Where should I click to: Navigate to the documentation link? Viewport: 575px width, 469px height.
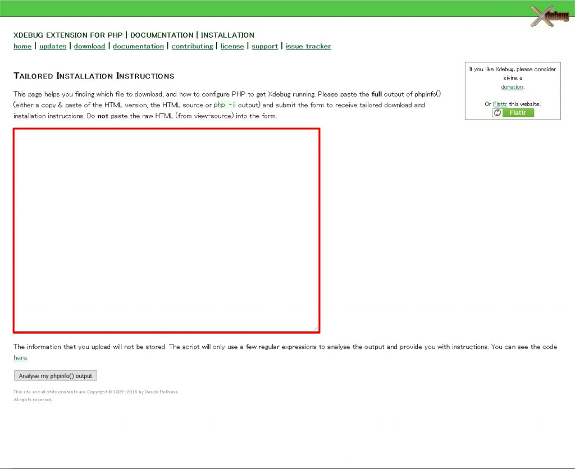pyautogui.click(x=138, y=46)
